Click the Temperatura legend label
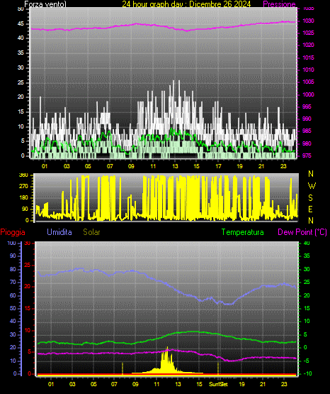The image size is (330, 394). [243, 232]
